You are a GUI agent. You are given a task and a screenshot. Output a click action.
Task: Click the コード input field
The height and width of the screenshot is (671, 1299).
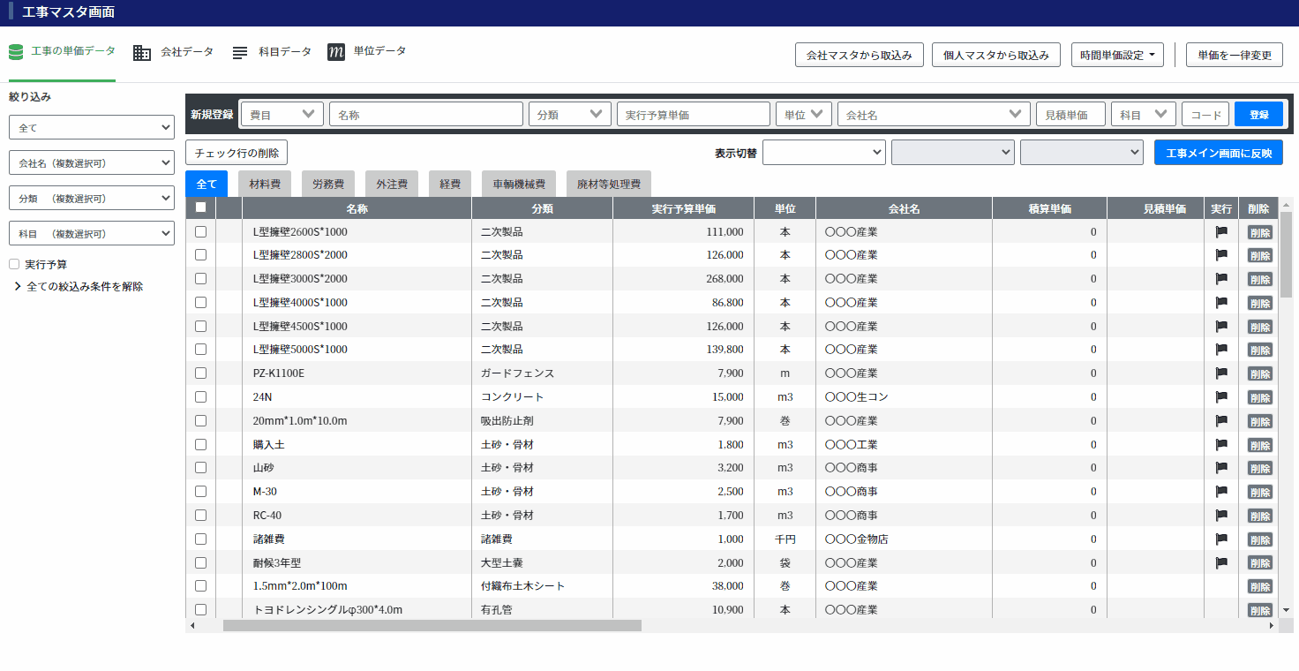pos(1205,114)
